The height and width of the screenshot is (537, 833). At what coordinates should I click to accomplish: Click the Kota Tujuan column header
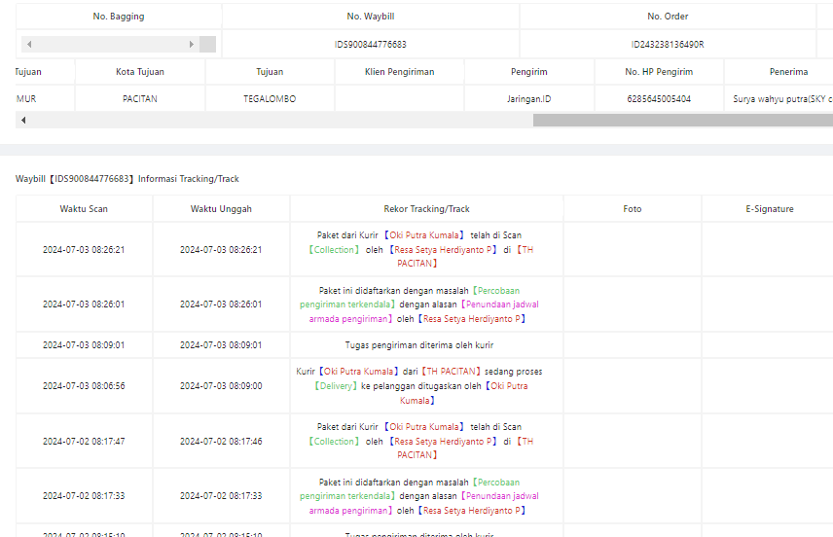coord(140,72)
